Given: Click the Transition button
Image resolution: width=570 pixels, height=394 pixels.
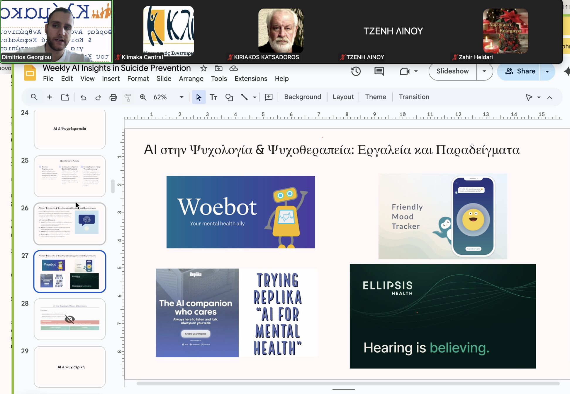Looking at the screenshot, I should pyautogui.click(x=414, y=97).
